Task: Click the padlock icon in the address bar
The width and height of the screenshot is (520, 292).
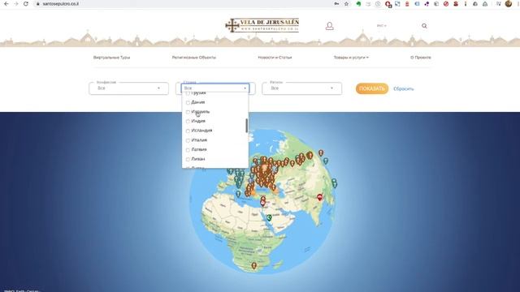Action: 38,4
